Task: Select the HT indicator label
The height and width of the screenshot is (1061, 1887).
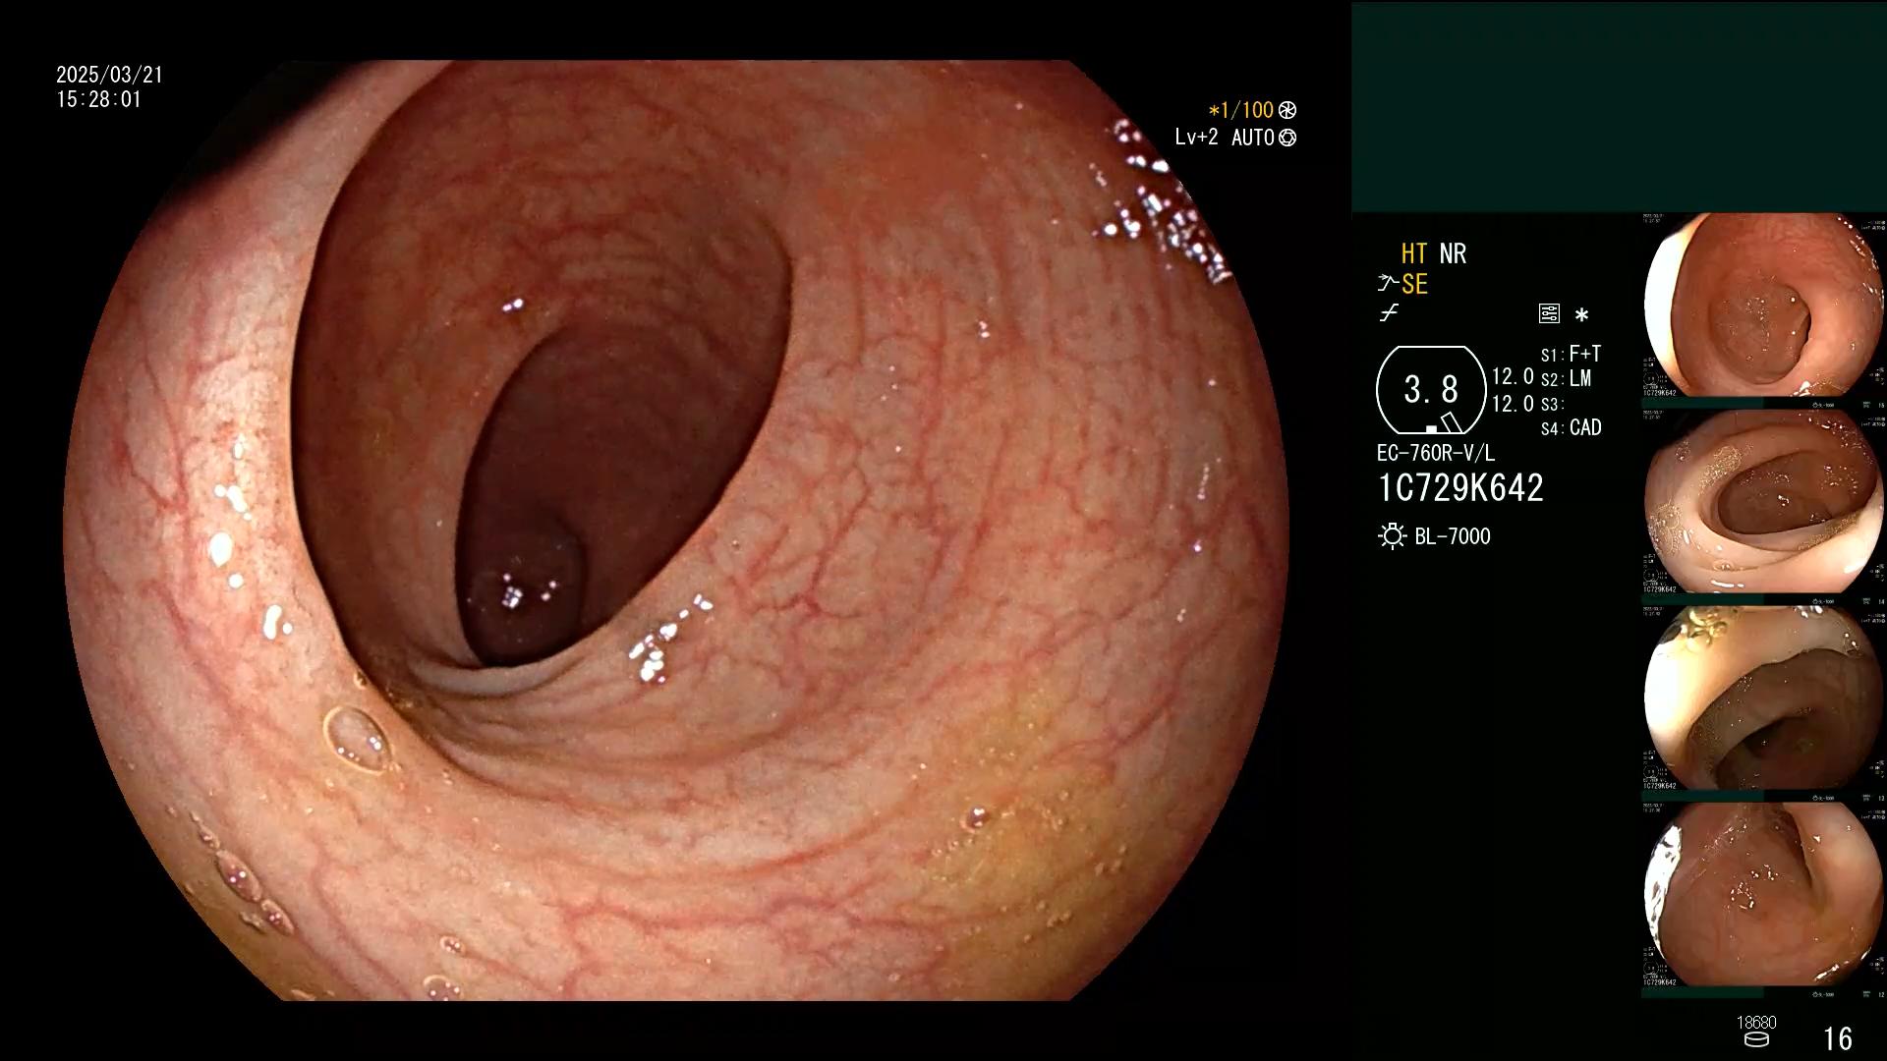Action: (1414, 254)
